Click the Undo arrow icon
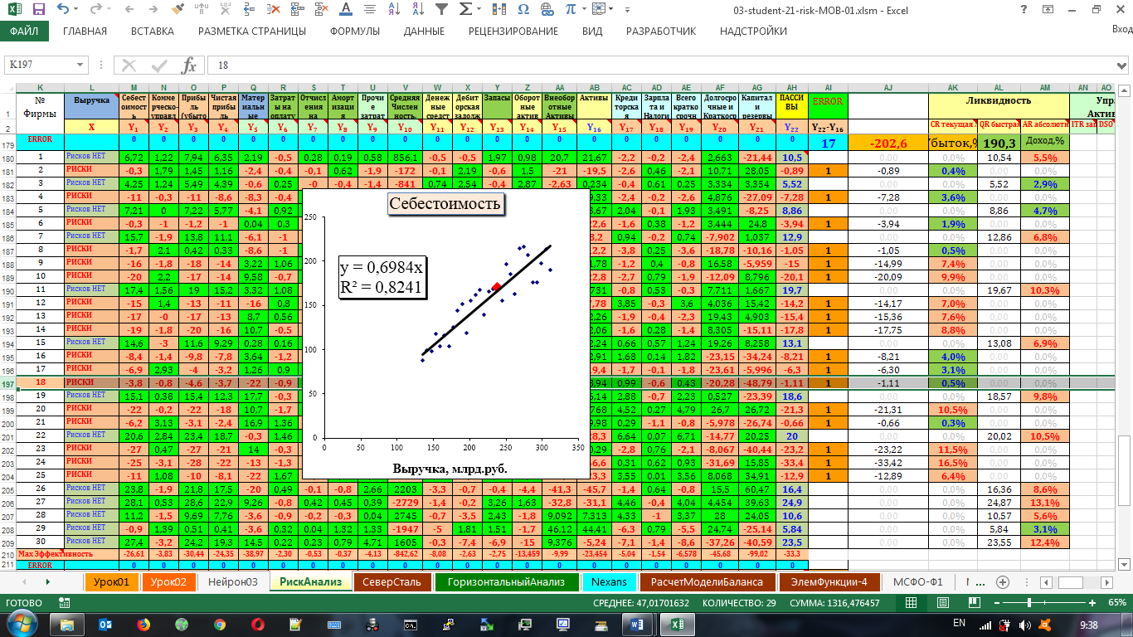Image resolution: width=1133 pixels, height=637 pixels. tap(64, 10)
